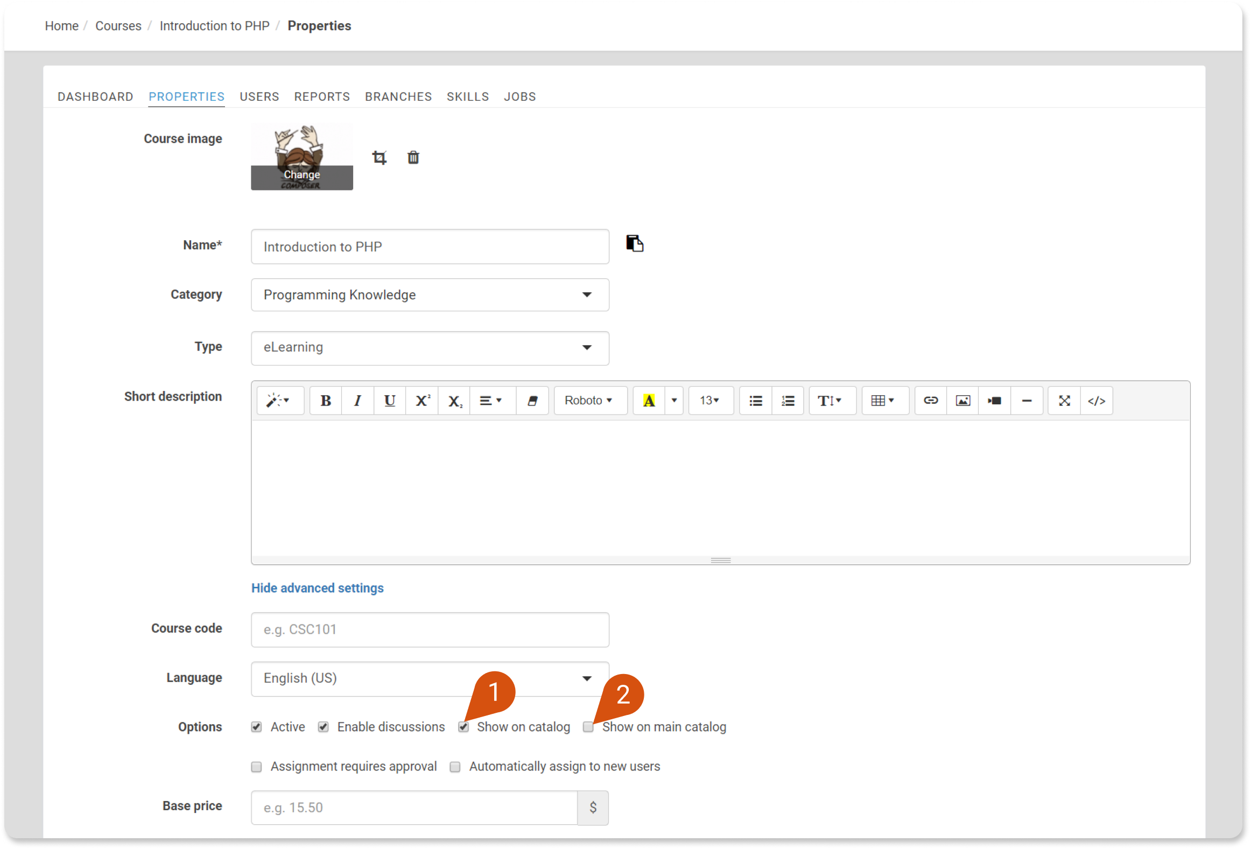
Task: Insert an unordered bullet list
Action: pos(756,401)
